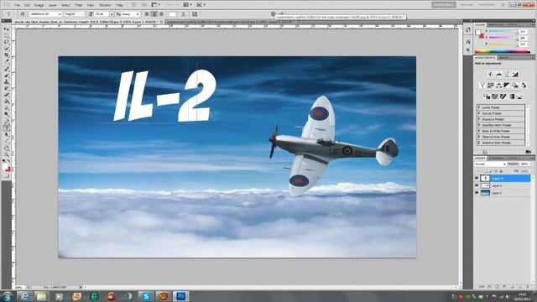Click the font size input field

[x=102, y=14]
